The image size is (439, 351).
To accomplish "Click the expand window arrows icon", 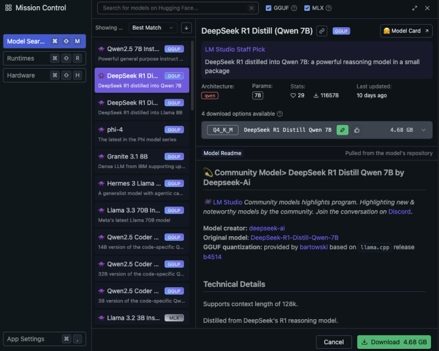I will (415, 8).
